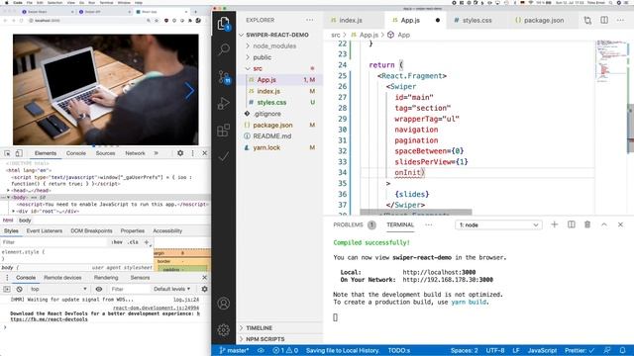Image resolution: width=634 pixels, height=356 pixels.
Task: Open the Accounts icon in activity bar
Action: coord(224,304)
